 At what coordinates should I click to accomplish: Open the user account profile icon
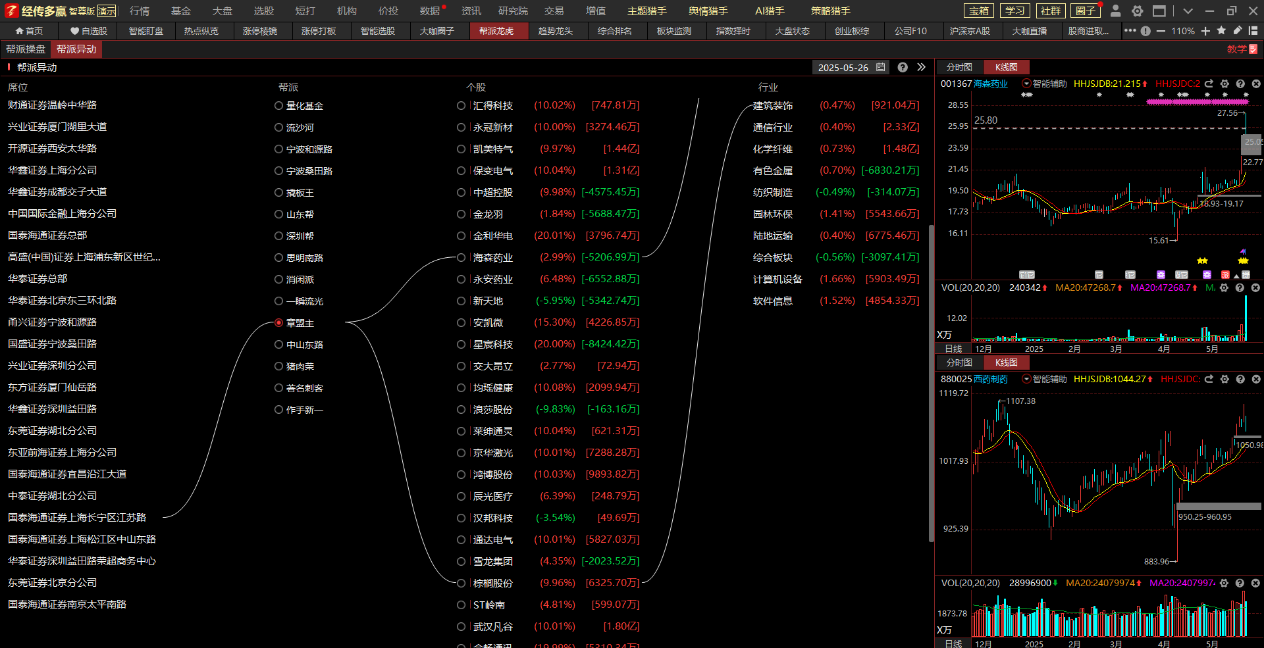1115,11
